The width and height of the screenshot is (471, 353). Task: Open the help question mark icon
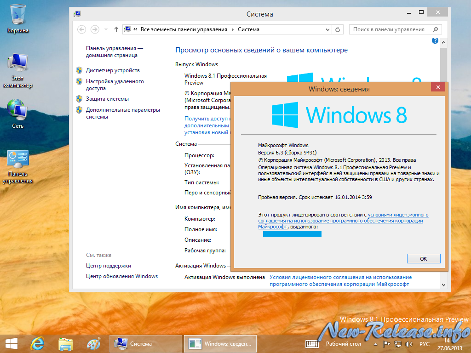coord(435,40)
